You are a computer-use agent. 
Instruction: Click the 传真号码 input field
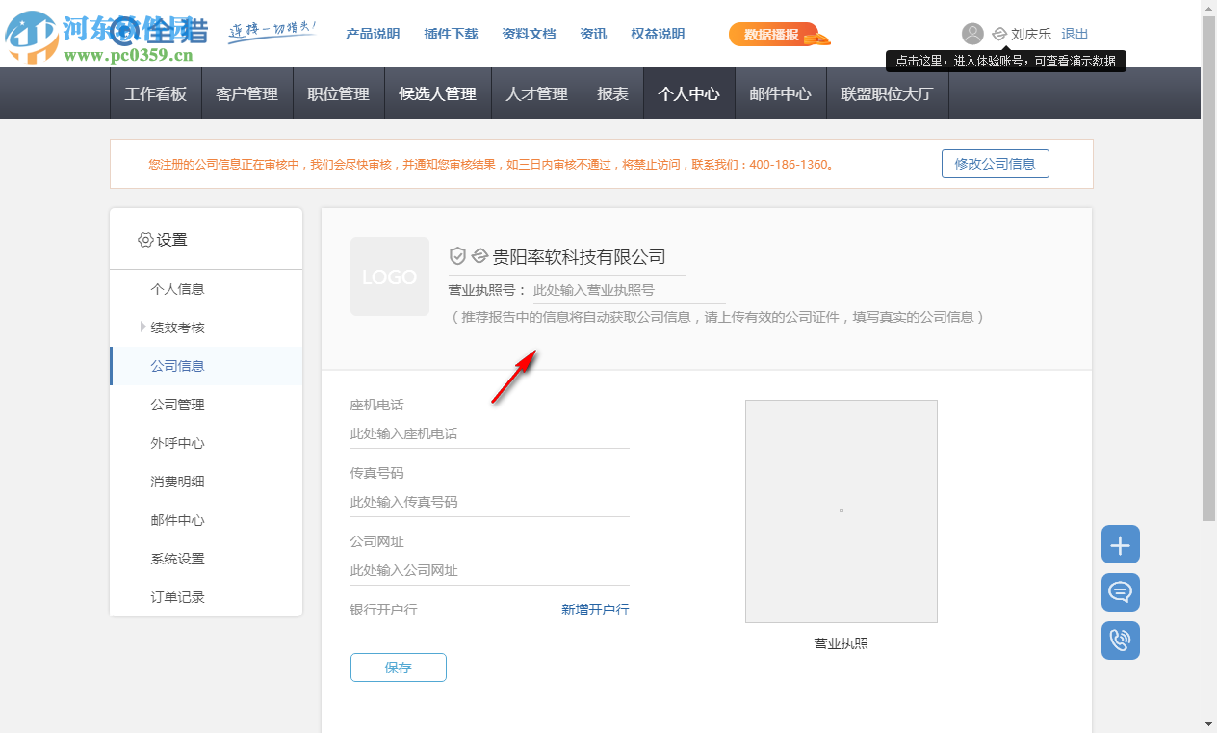[x=490, y=503]
